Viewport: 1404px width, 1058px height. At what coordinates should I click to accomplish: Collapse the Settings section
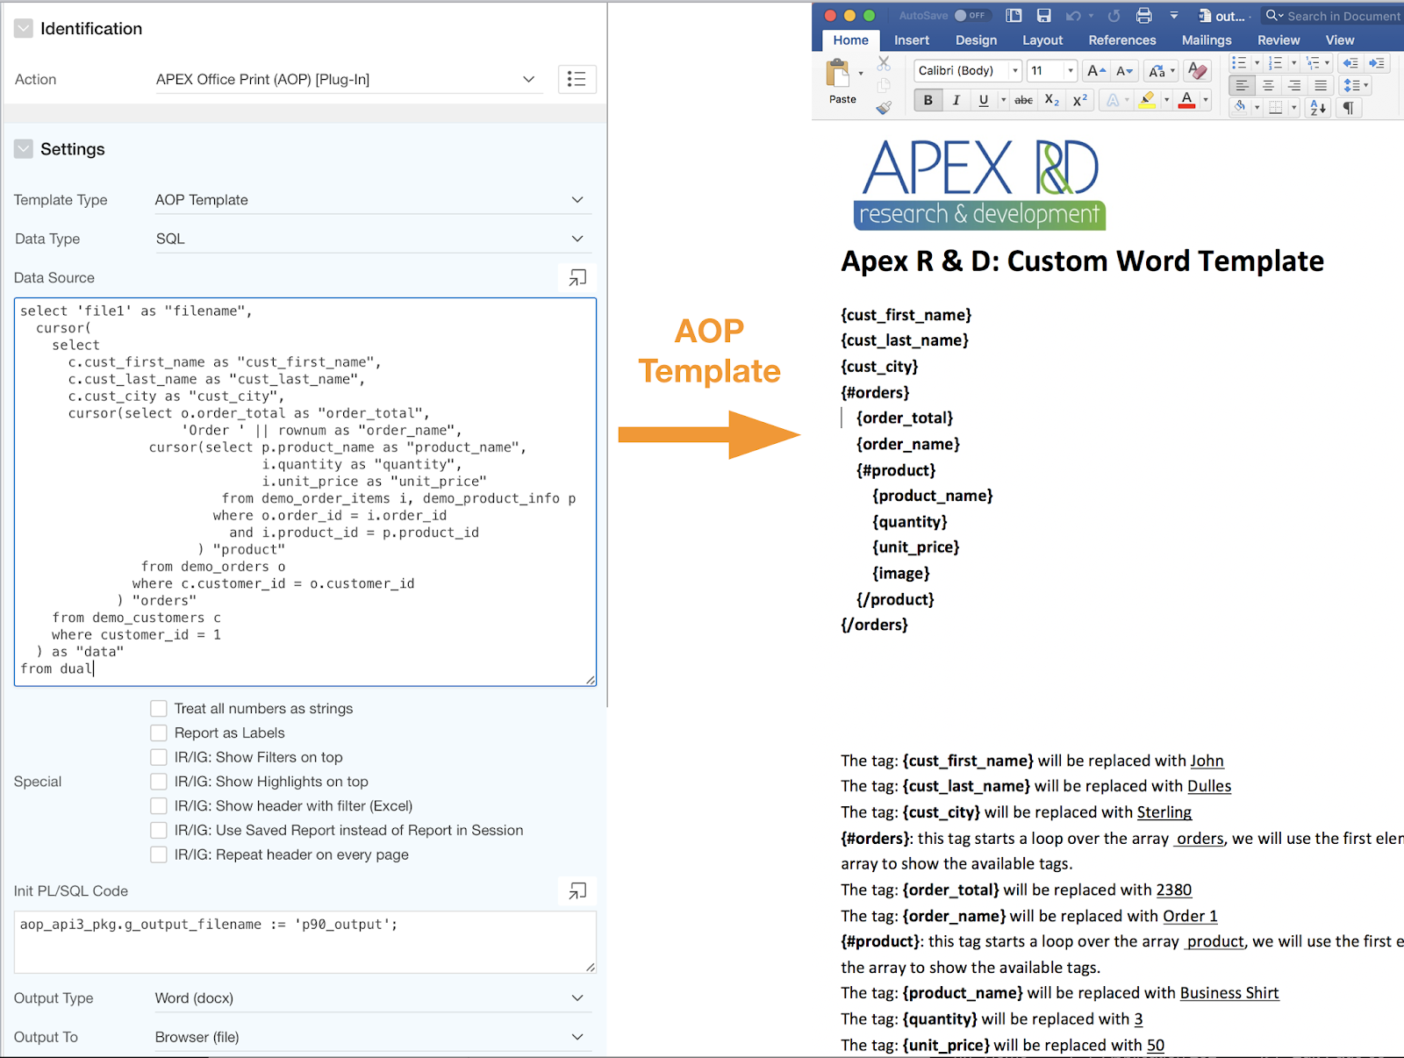point(24,149)
